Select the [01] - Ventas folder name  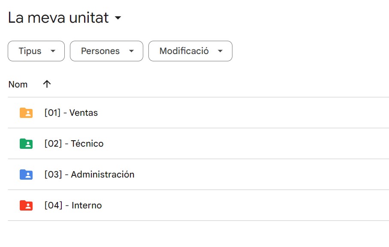point(71,113)
